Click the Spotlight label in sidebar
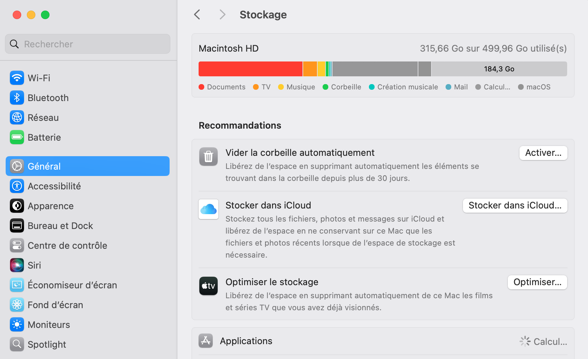588x359 pixels. click(x=47, y=344)
